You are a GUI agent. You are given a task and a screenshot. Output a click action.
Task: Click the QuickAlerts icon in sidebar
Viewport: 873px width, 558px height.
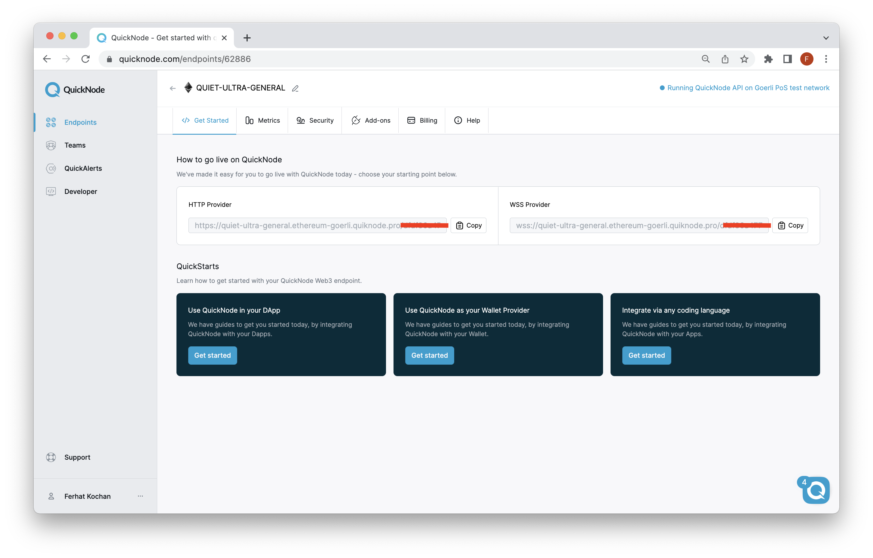click(51, 168)
